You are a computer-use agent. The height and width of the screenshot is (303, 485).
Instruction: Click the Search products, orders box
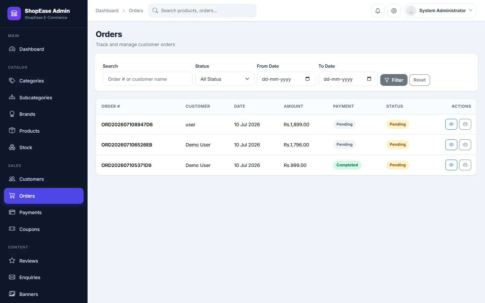coord(202,10)
